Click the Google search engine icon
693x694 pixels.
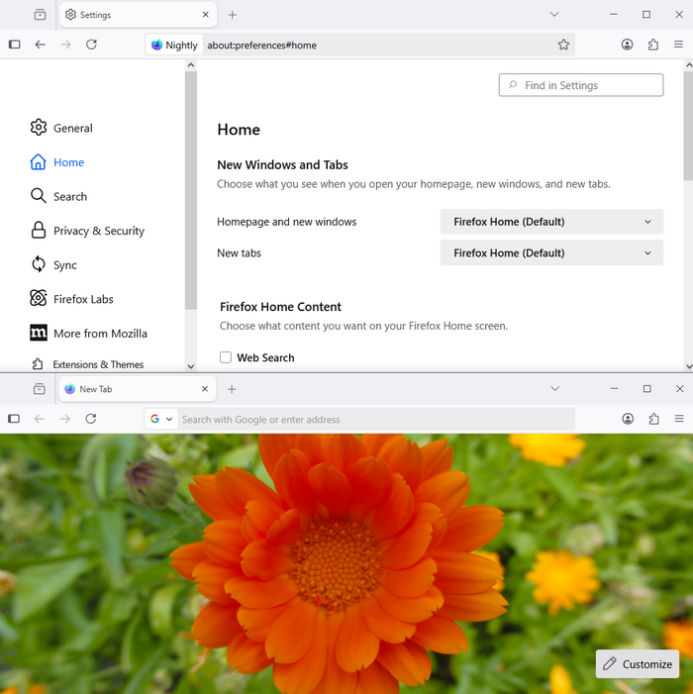tap(155, 419)
